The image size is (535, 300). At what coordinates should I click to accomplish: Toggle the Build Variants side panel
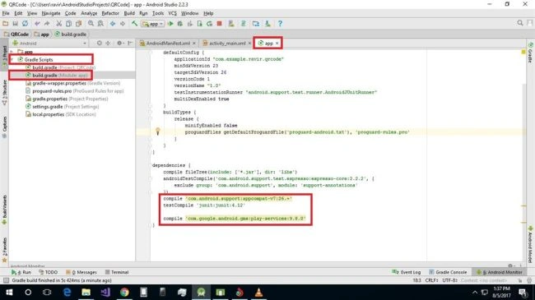click(x=4, y=210)
